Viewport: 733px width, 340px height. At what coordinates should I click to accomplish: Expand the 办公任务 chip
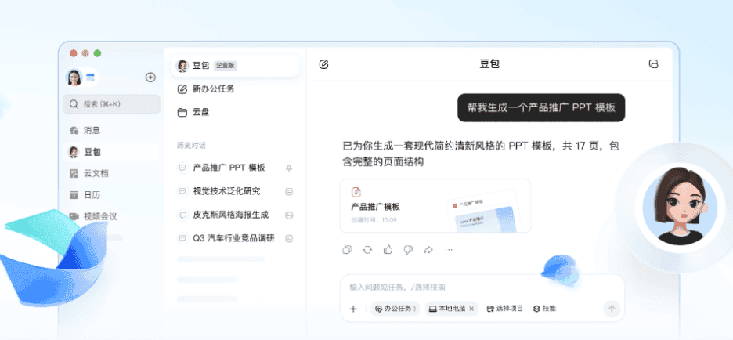coord(395,309)
